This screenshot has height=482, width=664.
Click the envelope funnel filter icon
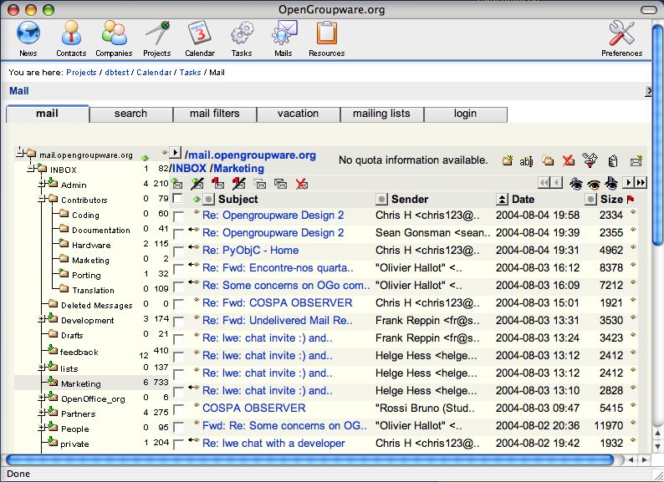tap(590, 160)
